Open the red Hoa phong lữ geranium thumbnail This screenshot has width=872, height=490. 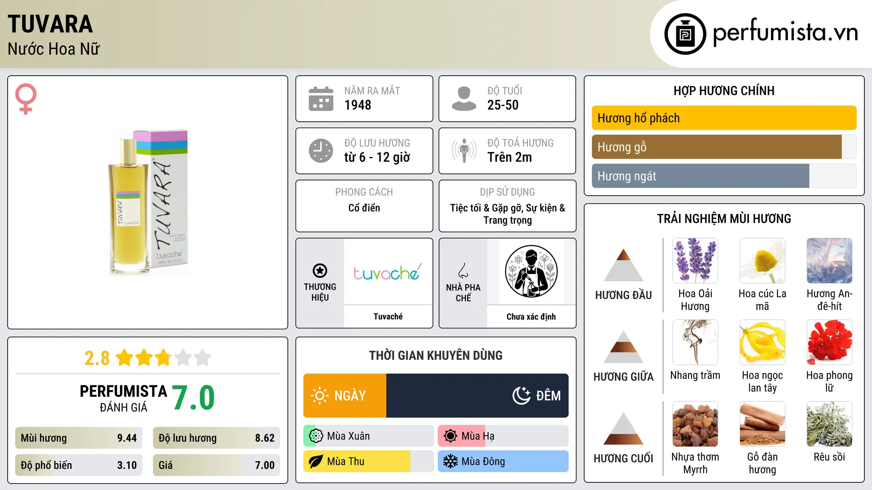point(829,342)
